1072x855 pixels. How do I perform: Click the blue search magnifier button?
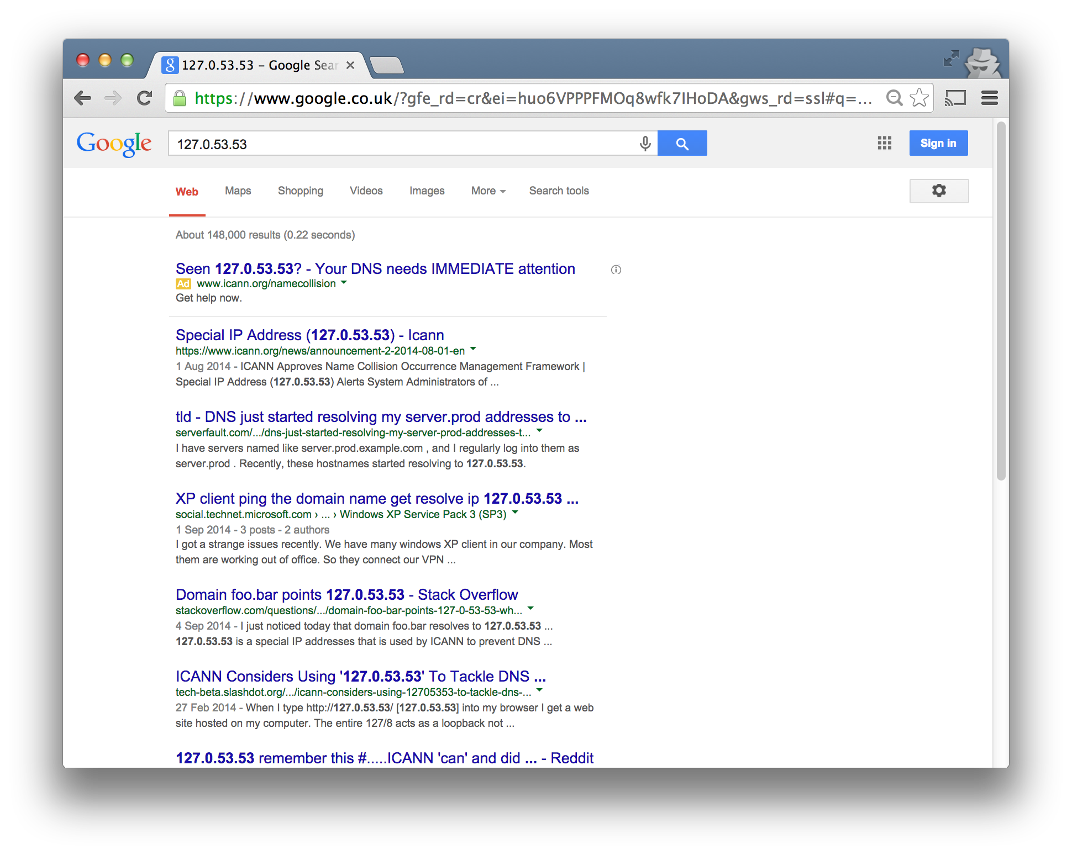click(x=682, y=144)
